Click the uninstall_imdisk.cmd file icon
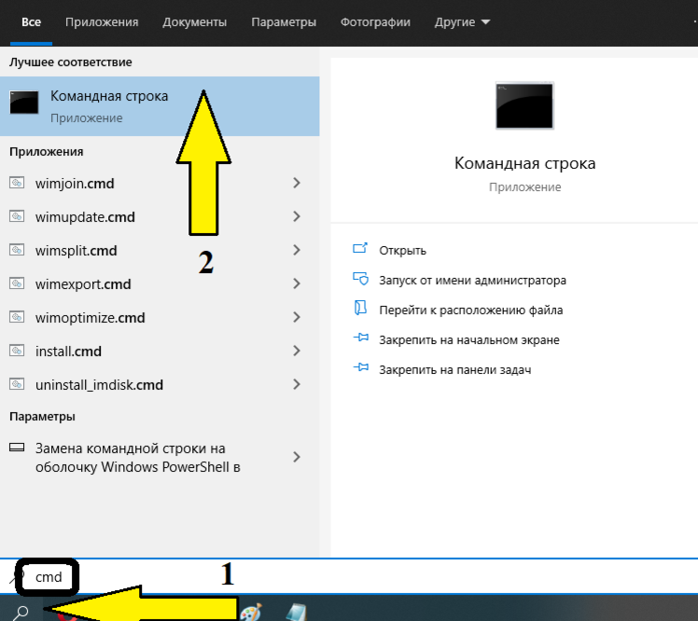The image size is (698, 621). pos(17,384)
